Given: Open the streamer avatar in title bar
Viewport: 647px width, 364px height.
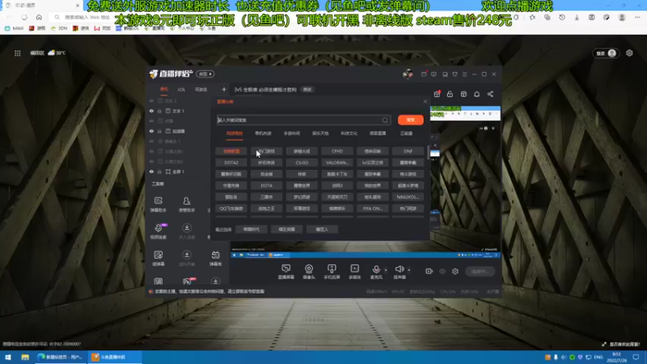Looking at the screenshot, I should 408,74.
